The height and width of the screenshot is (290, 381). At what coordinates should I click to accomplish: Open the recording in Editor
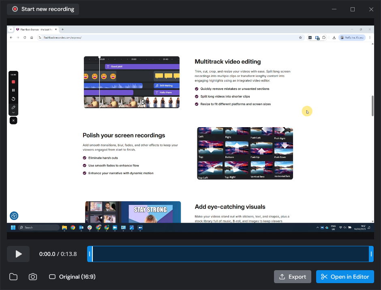coord(345,277)
